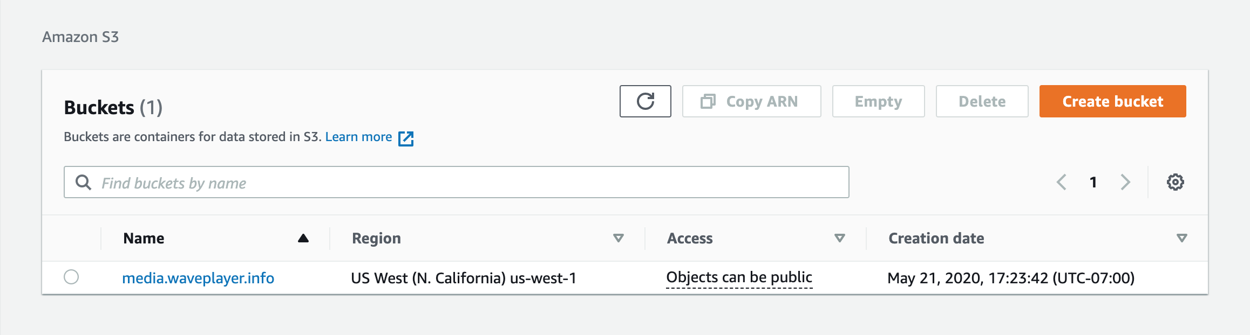
Task: Click the Find buckets by name field
Action: point(464,183)
